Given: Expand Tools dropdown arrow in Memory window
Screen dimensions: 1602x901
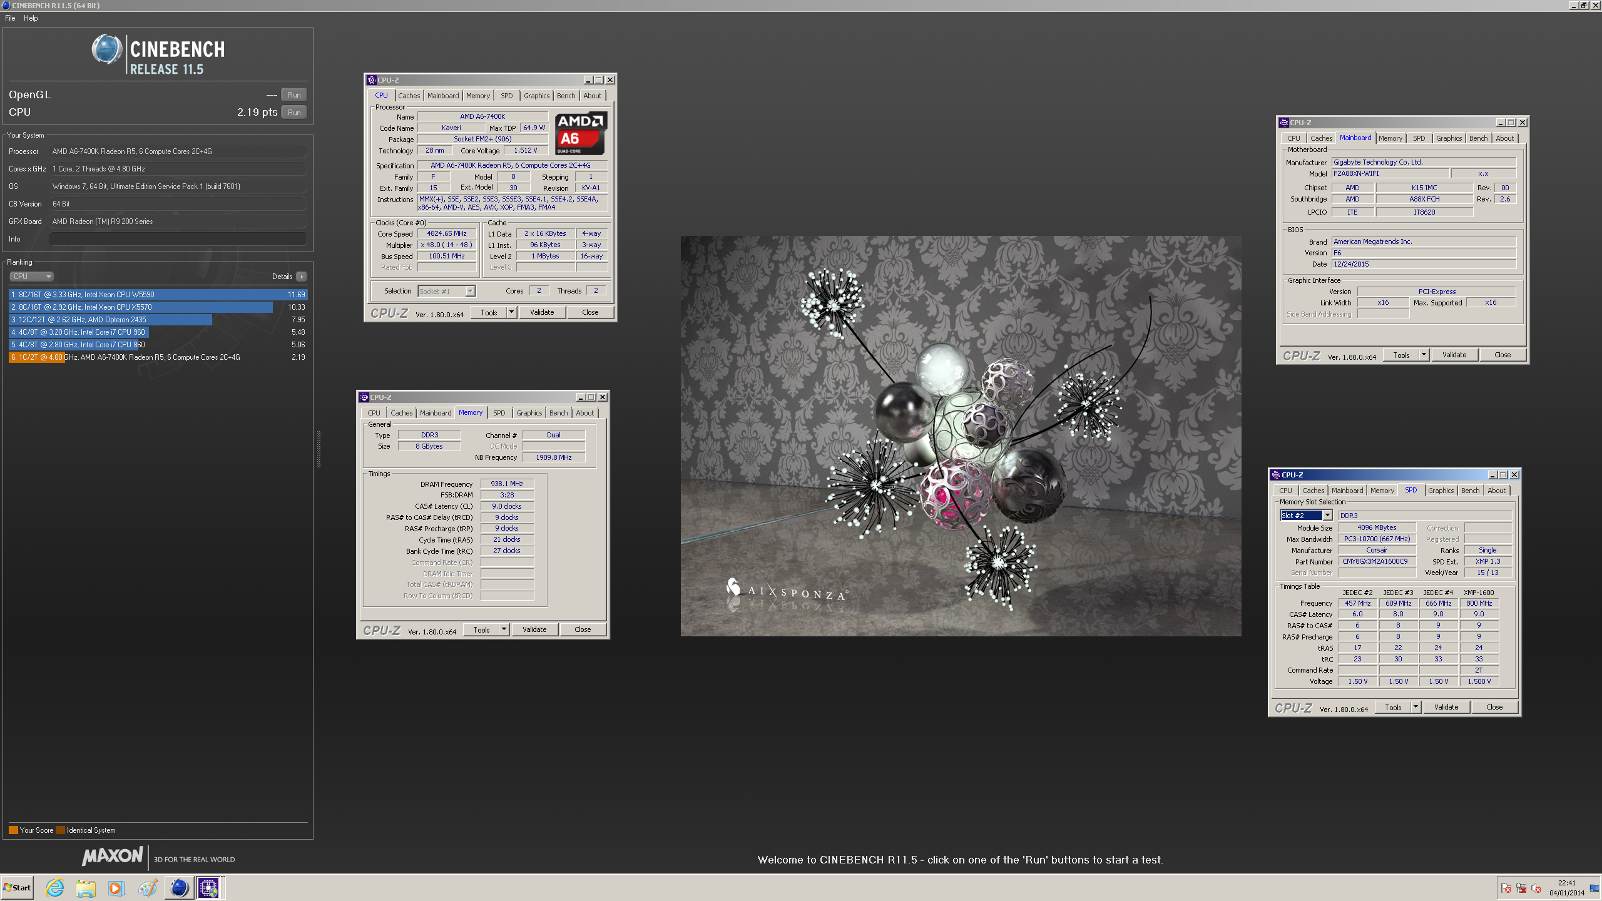Looking at the screenshot, I should [x=504, y=629].
